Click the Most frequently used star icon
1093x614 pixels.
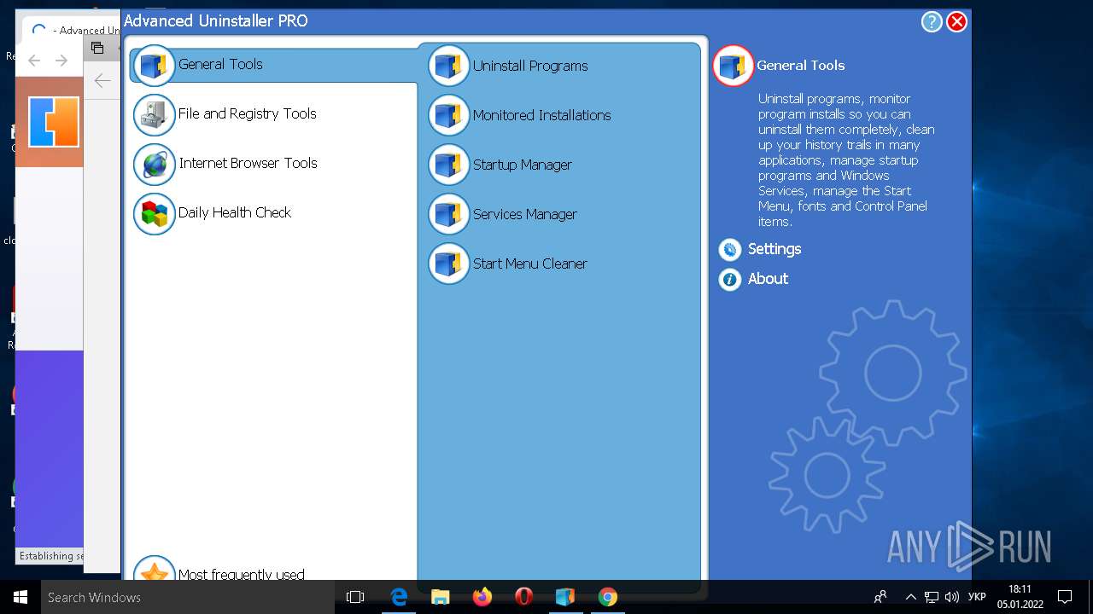tap(154, 570)
